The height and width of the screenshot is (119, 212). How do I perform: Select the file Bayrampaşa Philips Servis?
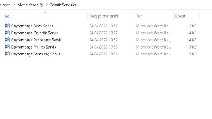click(33, 47)
